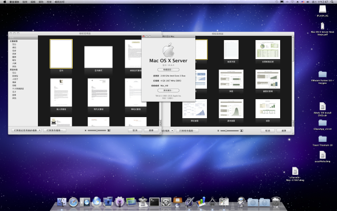Open recent files dropdown arrow in Numbers chooser
This screenshot has height=211, width=337.
pyautogui.click(x=173, y=131)
